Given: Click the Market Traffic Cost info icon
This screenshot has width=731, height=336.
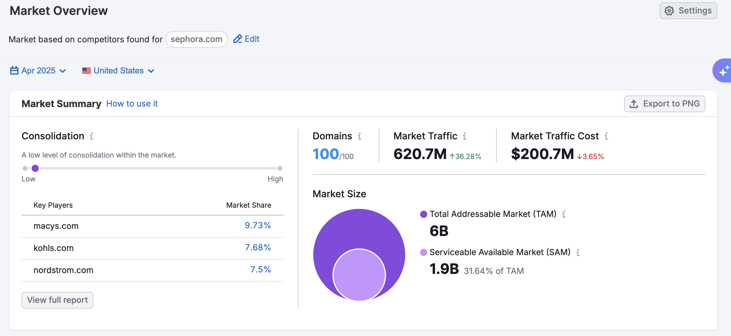Looking at the screenshot, I should click(606, 136).
